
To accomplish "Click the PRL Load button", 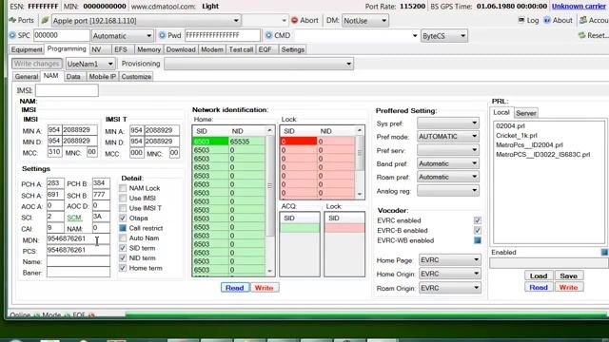I will pos(539,275).
